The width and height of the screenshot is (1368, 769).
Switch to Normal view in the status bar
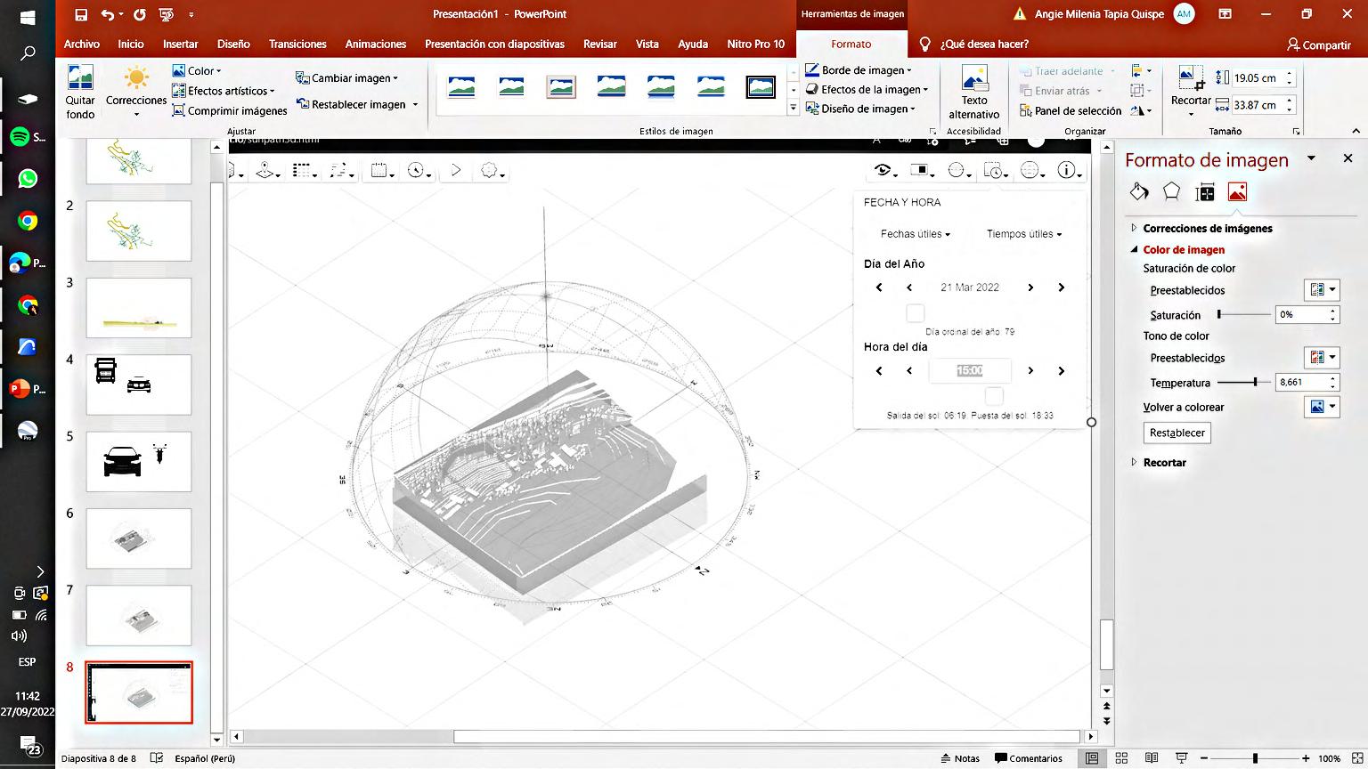point(1091,758)
